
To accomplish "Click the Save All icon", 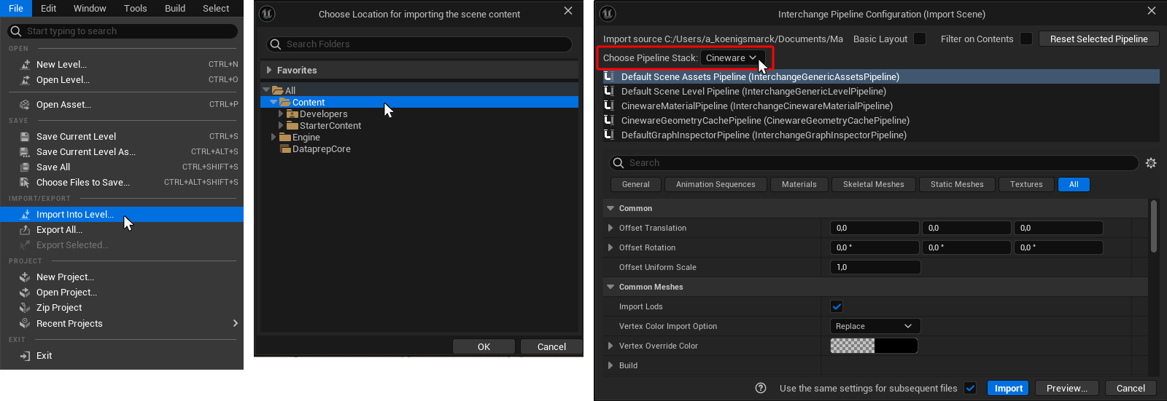I will [25, 167].
